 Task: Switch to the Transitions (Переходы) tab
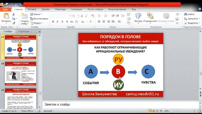coord(60,9)
